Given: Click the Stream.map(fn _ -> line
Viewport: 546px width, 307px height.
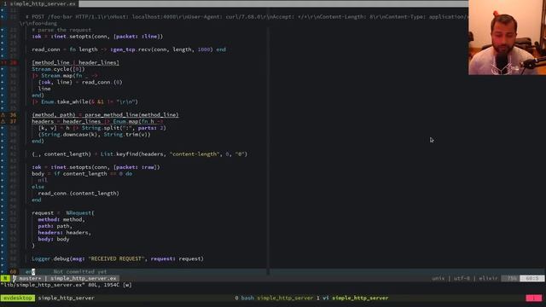Looking at the screenshot, I should 65,76.
